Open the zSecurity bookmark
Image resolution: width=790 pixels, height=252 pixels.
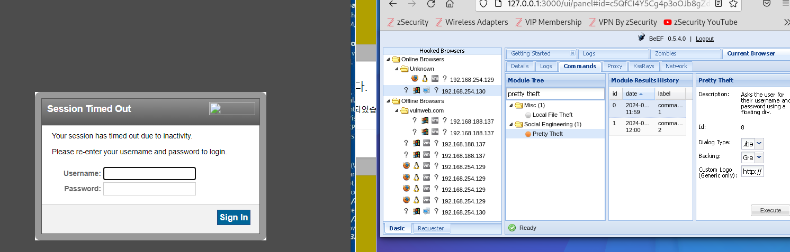point(408,22)
